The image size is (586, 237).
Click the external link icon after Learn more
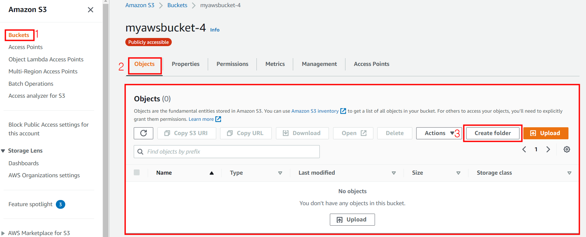(x=218, y=119)
